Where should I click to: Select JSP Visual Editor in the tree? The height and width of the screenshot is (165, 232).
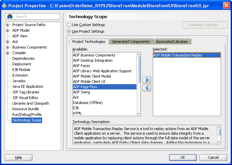pos(25,98)
